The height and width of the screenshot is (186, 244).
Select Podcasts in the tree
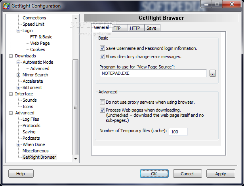pyautogui.click(x=31, y=138)
